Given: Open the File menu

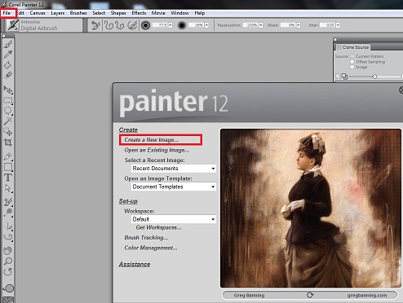Looking at the screenshot, I should click(x=7, y=13).
